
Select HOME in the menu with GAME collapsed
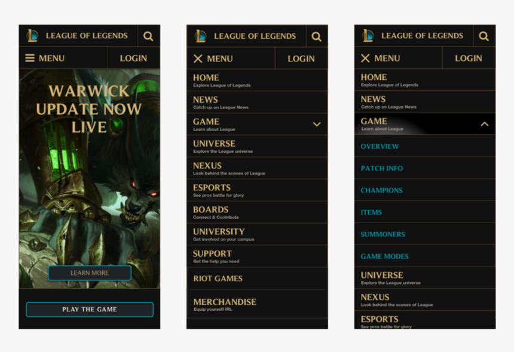(x=257, y=80)
